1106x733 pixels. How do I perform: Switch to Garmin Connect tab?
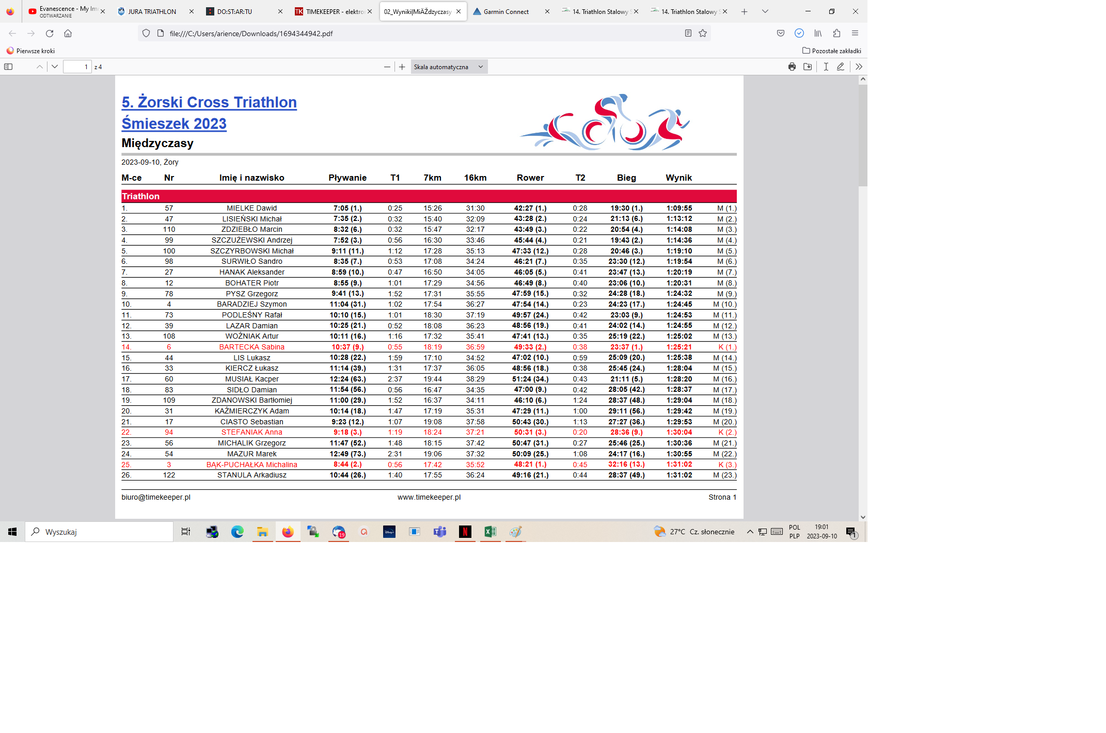[511, 11]
